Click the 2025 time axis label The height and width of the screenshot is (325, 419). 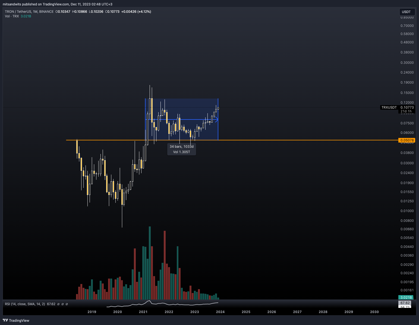pyautogui.click(x=246, y=312)
